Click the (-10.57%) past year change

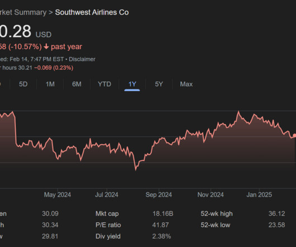[25, 46]
